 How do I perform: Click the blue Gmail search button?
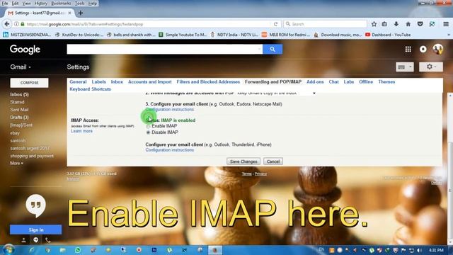[x=273, y=49]
